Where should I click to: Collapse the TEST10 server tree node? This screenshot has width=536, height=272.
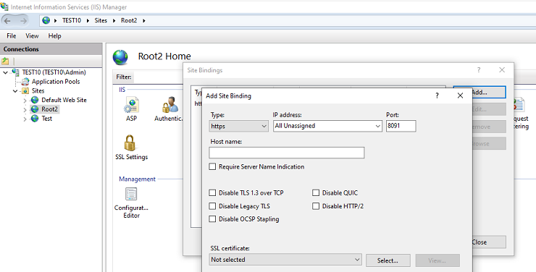point(6,72)
